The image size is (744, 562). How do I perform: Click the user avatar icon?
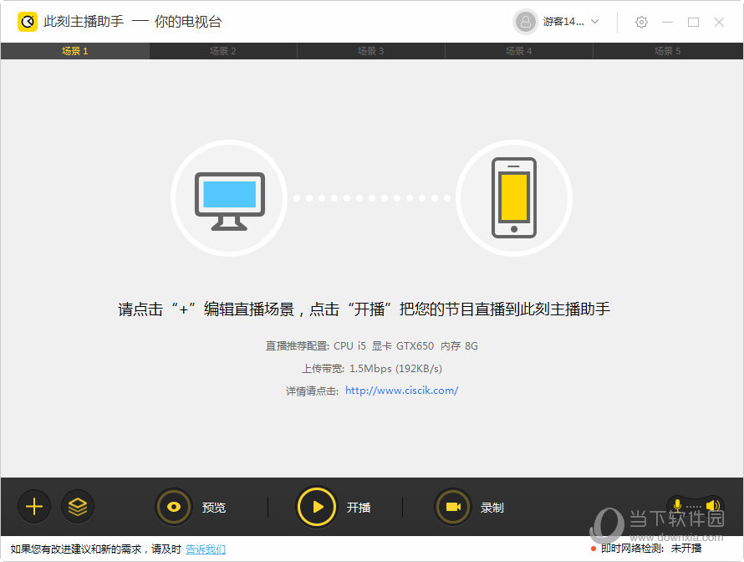[x=526, y=22]
